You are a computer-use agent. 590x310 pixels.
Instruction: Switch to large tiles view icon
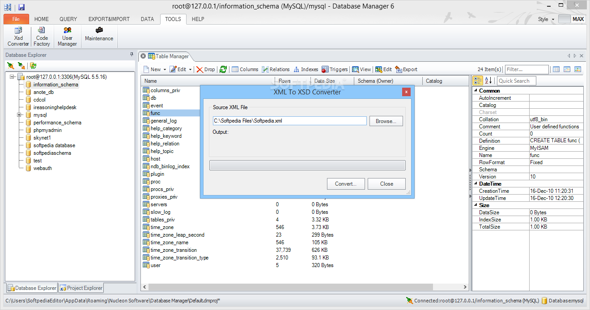577,69
